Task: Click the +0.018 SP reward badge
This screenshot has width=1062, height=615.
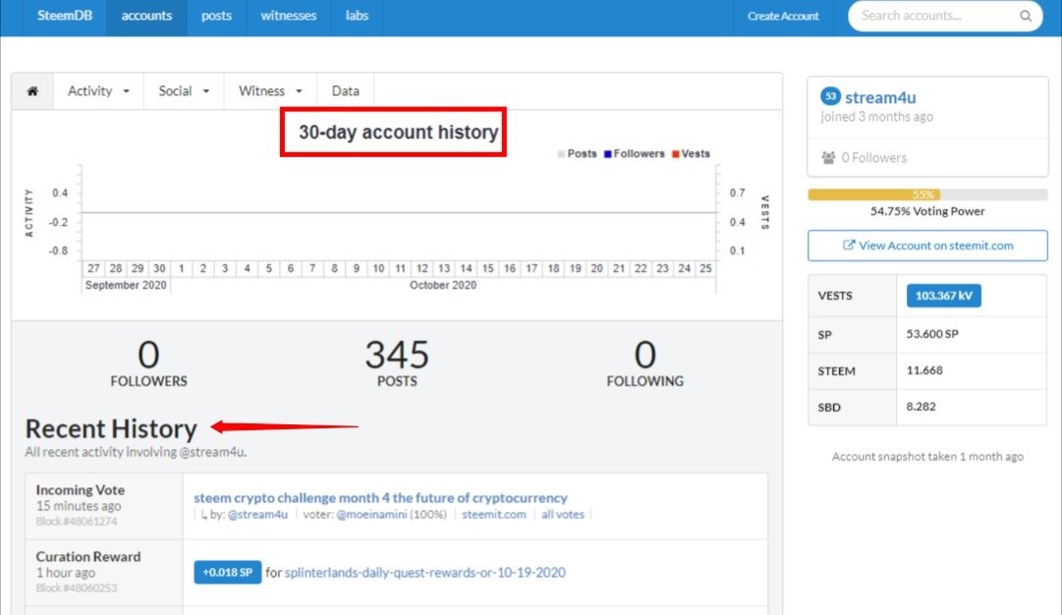Action: coord(228,573)
